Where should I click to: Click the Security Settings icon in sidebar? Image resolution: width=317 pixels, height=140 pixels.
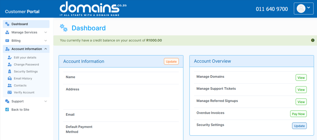click(x=9, y=71)
